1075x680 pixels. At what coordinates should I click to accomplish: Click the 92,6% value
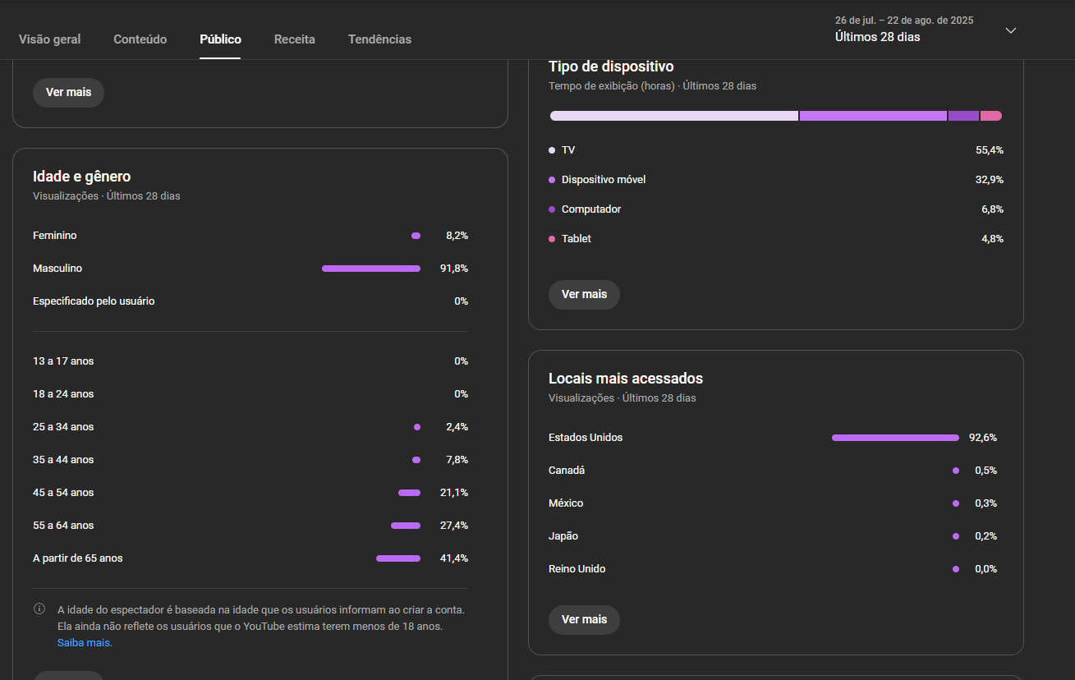pyautogui.click(x=983, y=438)
